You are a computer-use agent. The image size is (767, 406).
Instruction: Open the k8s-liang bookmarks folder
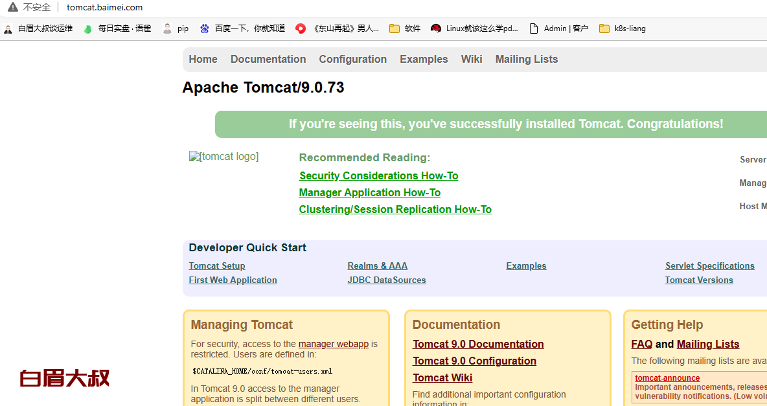click(623, 28)
